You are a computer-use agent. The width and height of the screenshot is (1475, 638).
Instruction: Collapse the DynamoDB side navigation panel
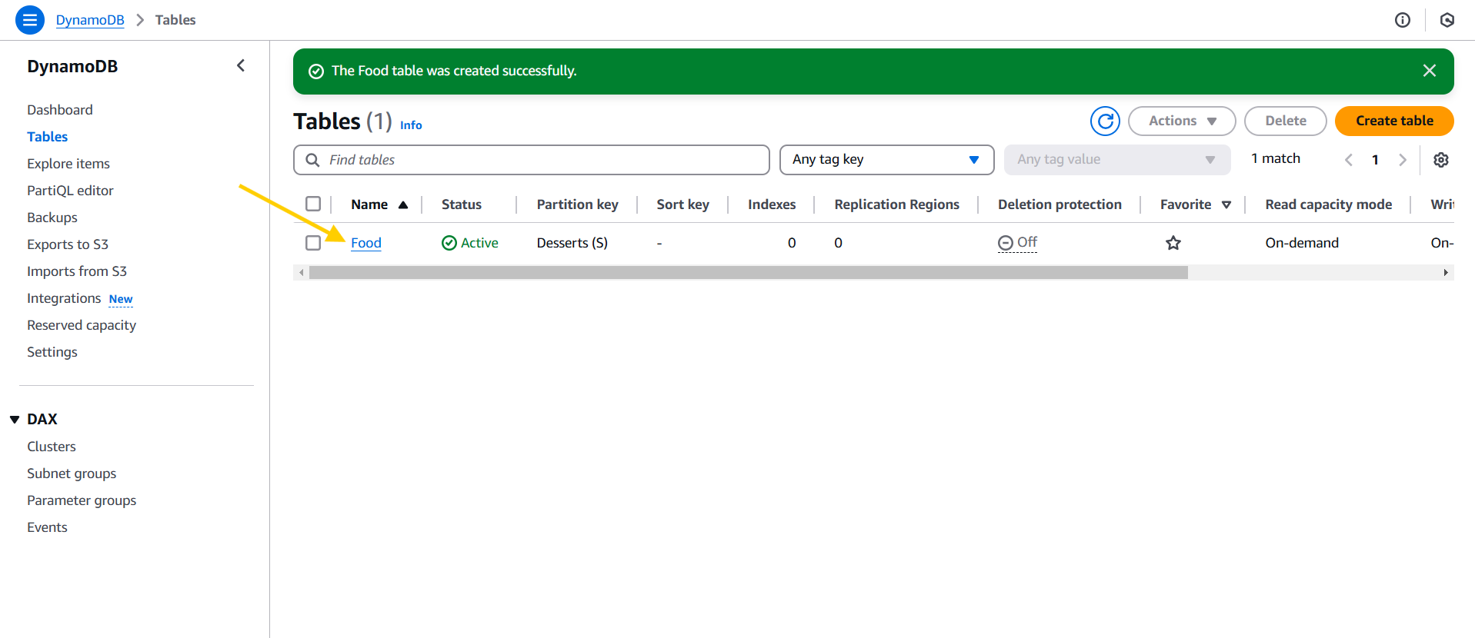241,66
